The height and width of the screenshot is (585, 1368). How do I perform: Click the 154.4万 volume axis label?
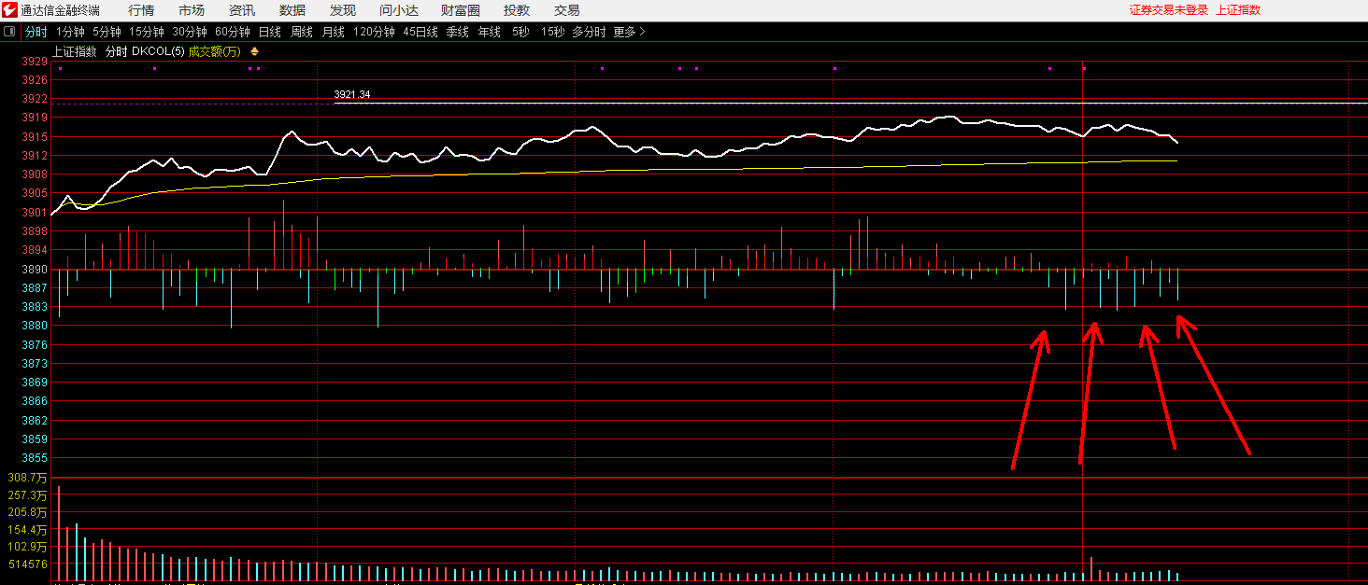point(27,530)
